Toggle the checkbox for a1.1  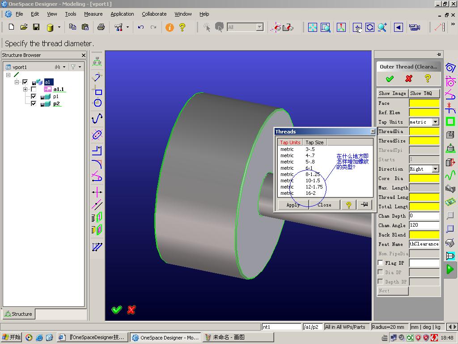click(34, 89)
